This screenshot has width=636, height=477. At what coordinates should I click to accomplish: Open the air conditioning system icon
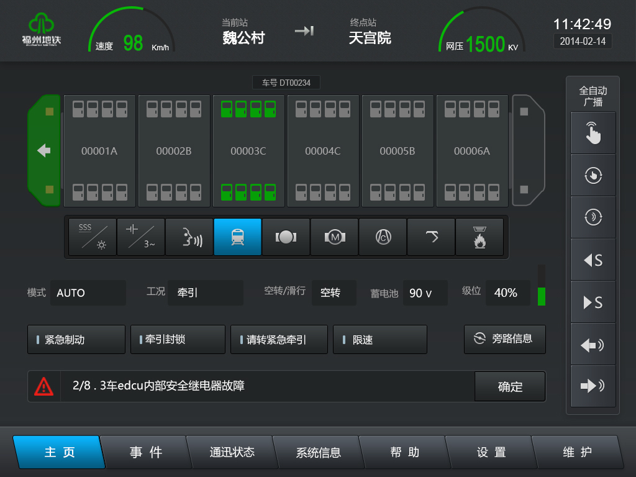(x=383, y=237)
